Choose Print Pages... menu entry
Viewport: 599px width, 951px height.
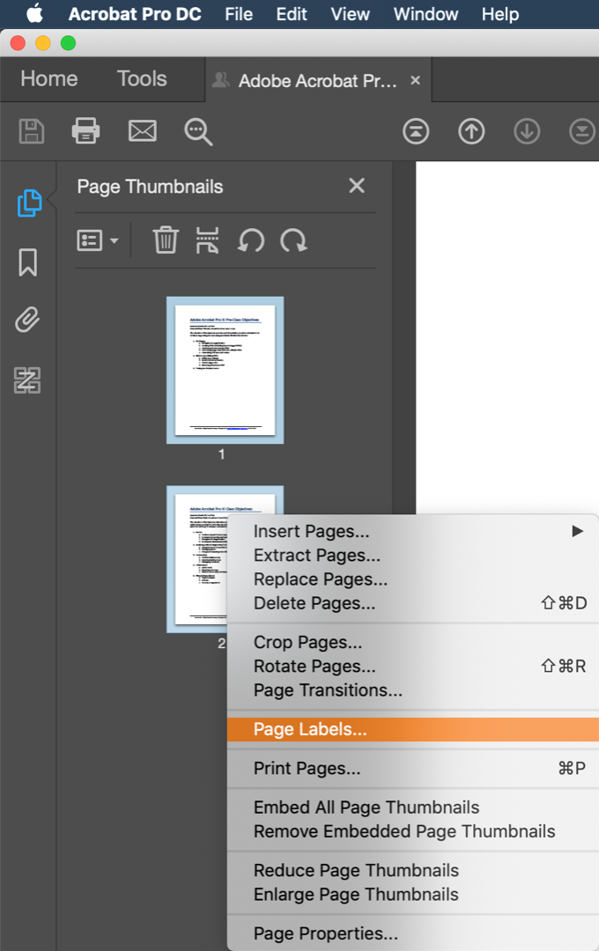pos(412,769)
